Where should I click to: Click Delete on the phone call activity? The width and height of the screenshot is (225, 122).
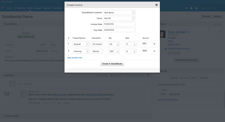click(66, 103)
